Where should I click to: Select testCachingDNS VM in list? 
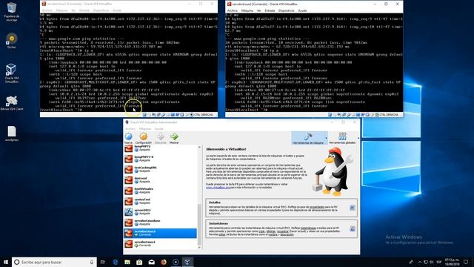161,169
